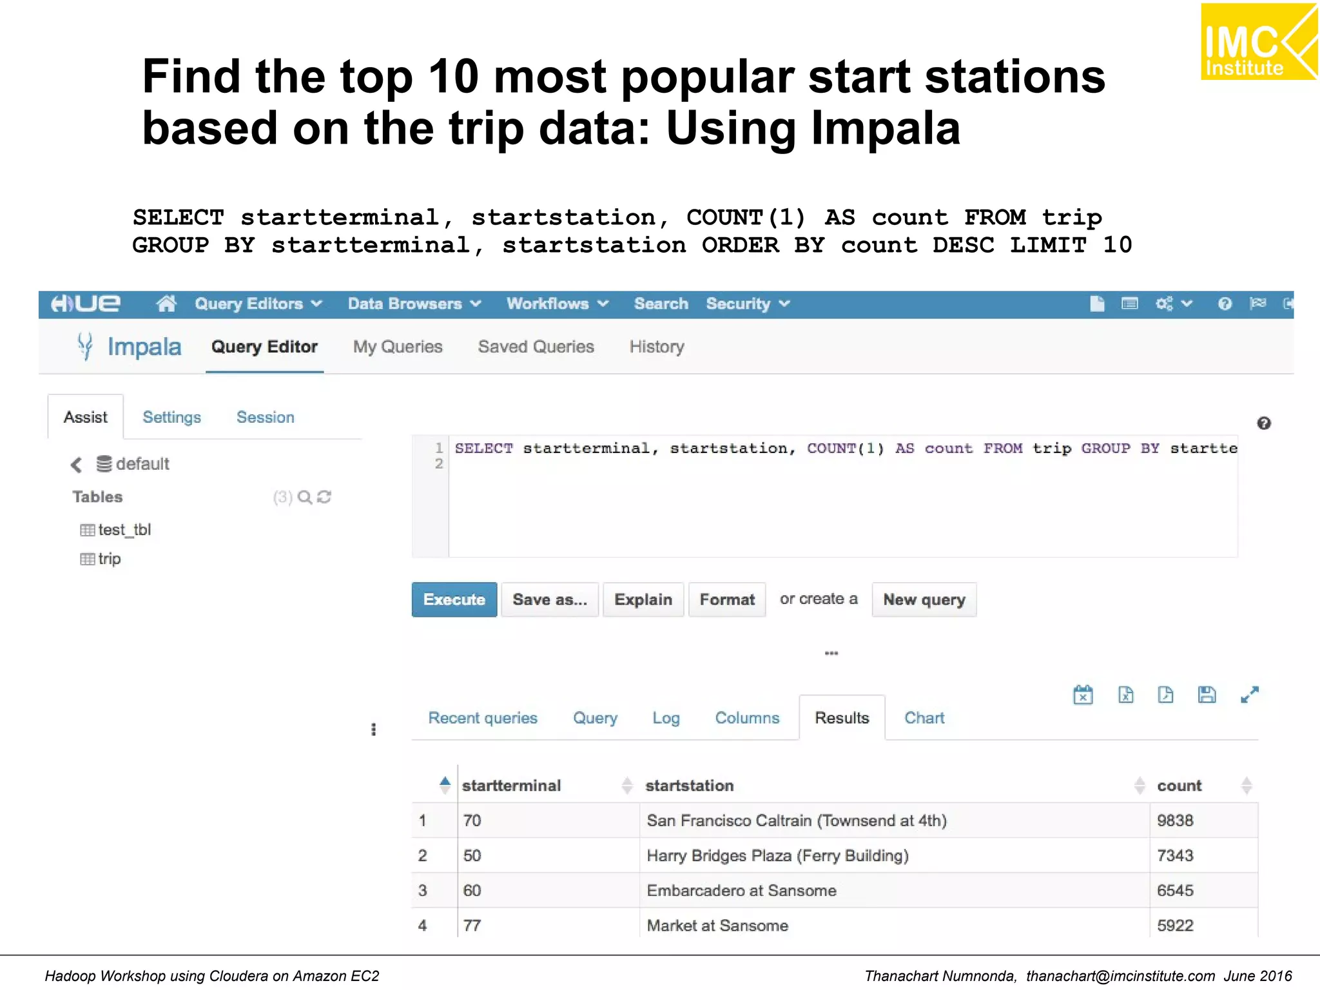Switch to the Settings tab
1320x990 pixels.
[171, 417]
